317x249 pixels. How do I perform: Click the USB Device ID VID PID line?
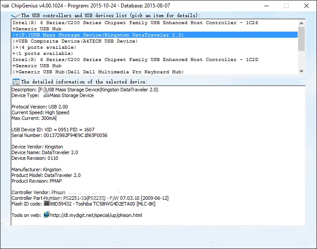pyautogui.click(x=53, y=130)
